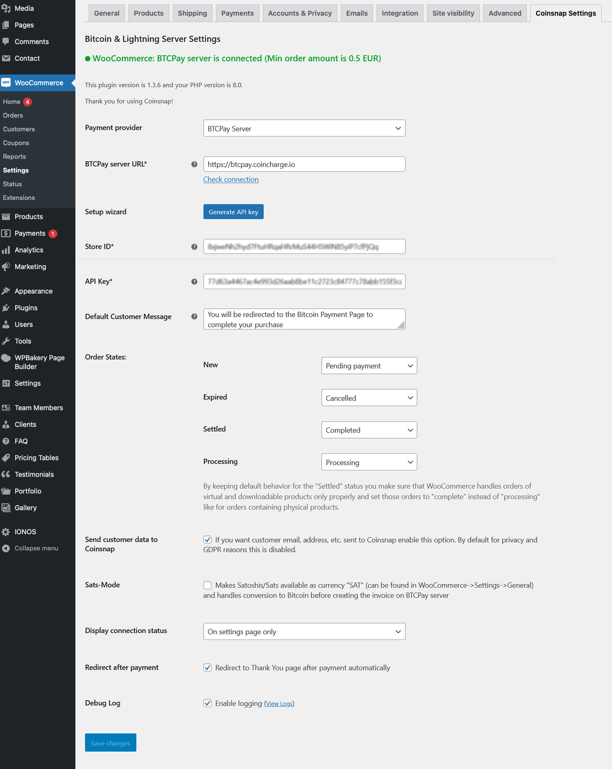
Task: Open WooCommerce Coupons submenu
Action: (16, 143)
